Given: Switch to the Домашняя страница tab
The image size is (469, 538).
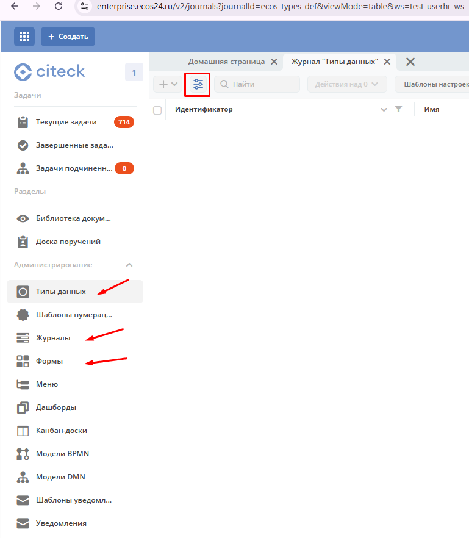Looking at the screenshot, I should 226,62.
